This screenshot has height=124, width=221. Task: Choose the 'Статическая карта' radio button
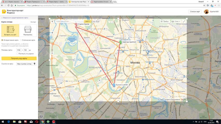click(x=20, y=40)
